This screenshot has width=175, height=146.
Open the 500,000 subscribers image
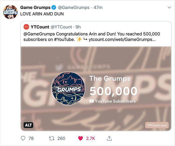pos(96,89)
